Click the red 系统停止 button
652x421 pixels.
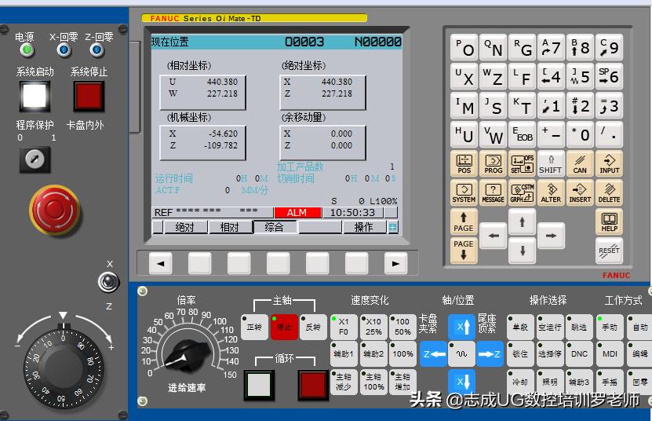(89, 96)
